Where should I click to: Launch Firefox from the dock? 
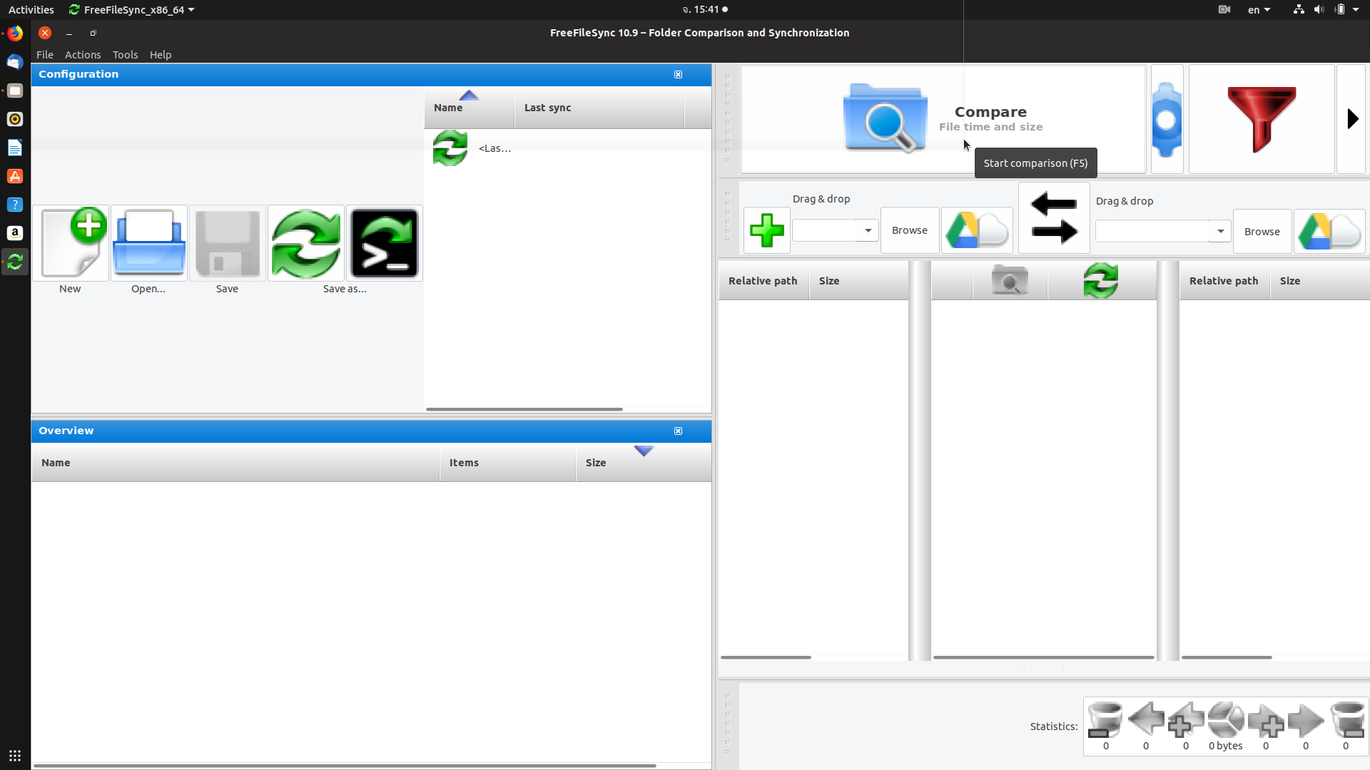coord(15,34)
